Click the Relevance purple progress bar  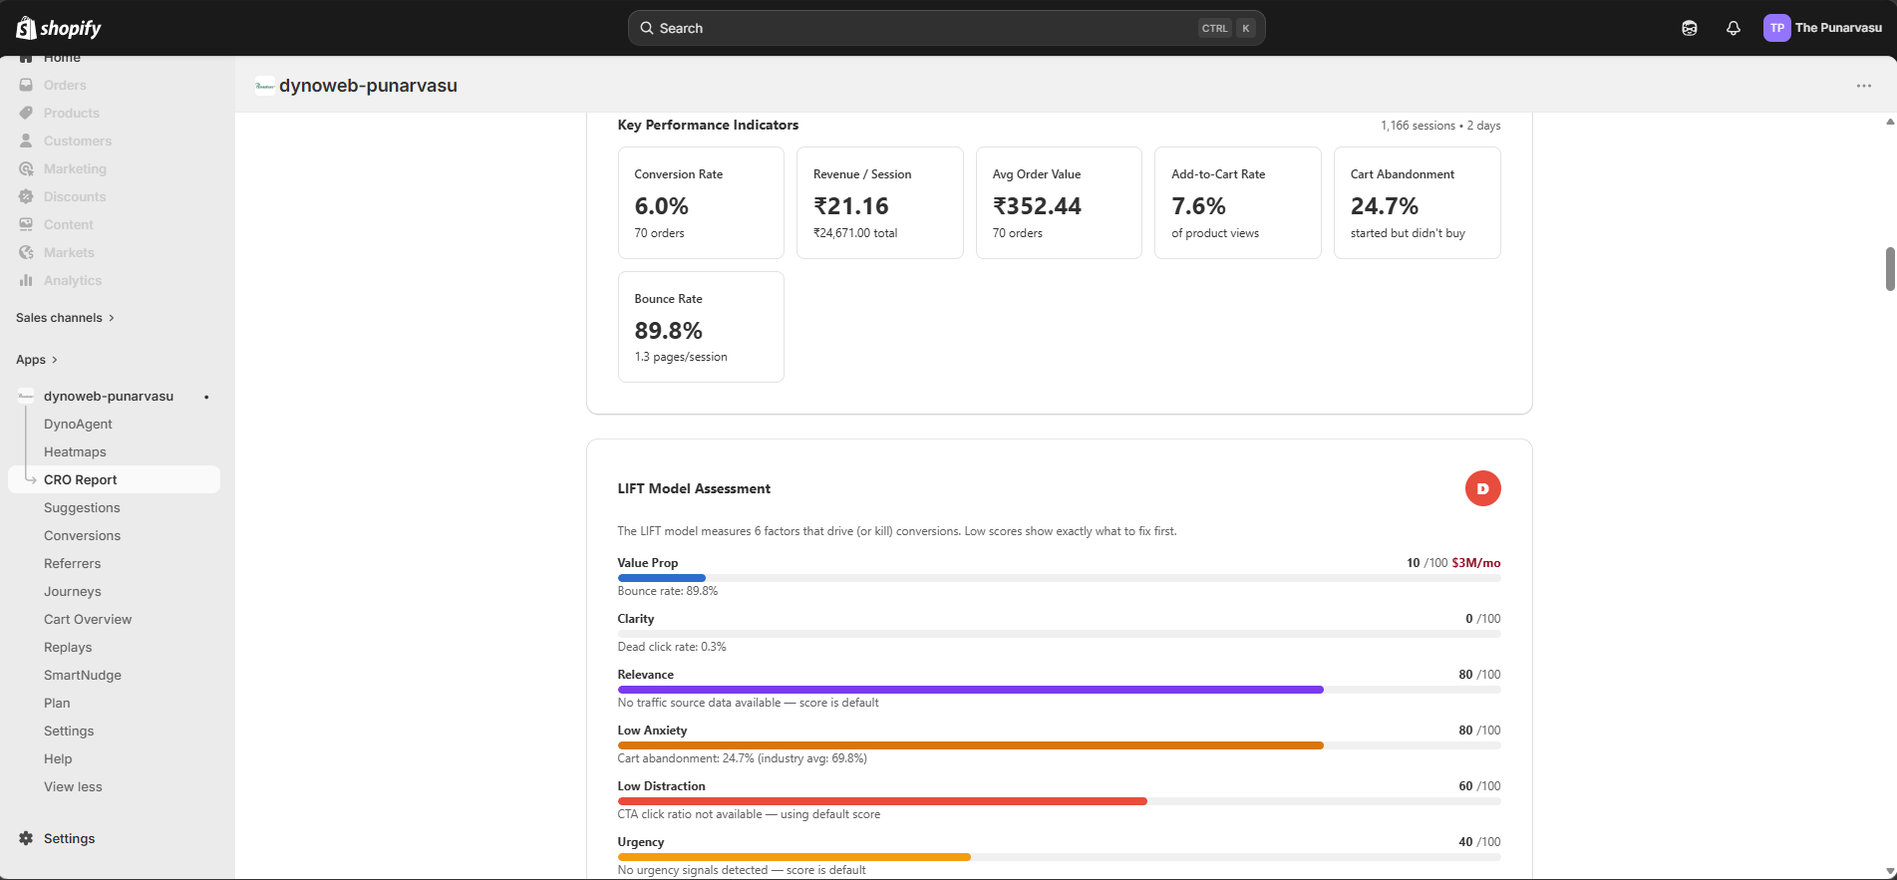point(970,690)
